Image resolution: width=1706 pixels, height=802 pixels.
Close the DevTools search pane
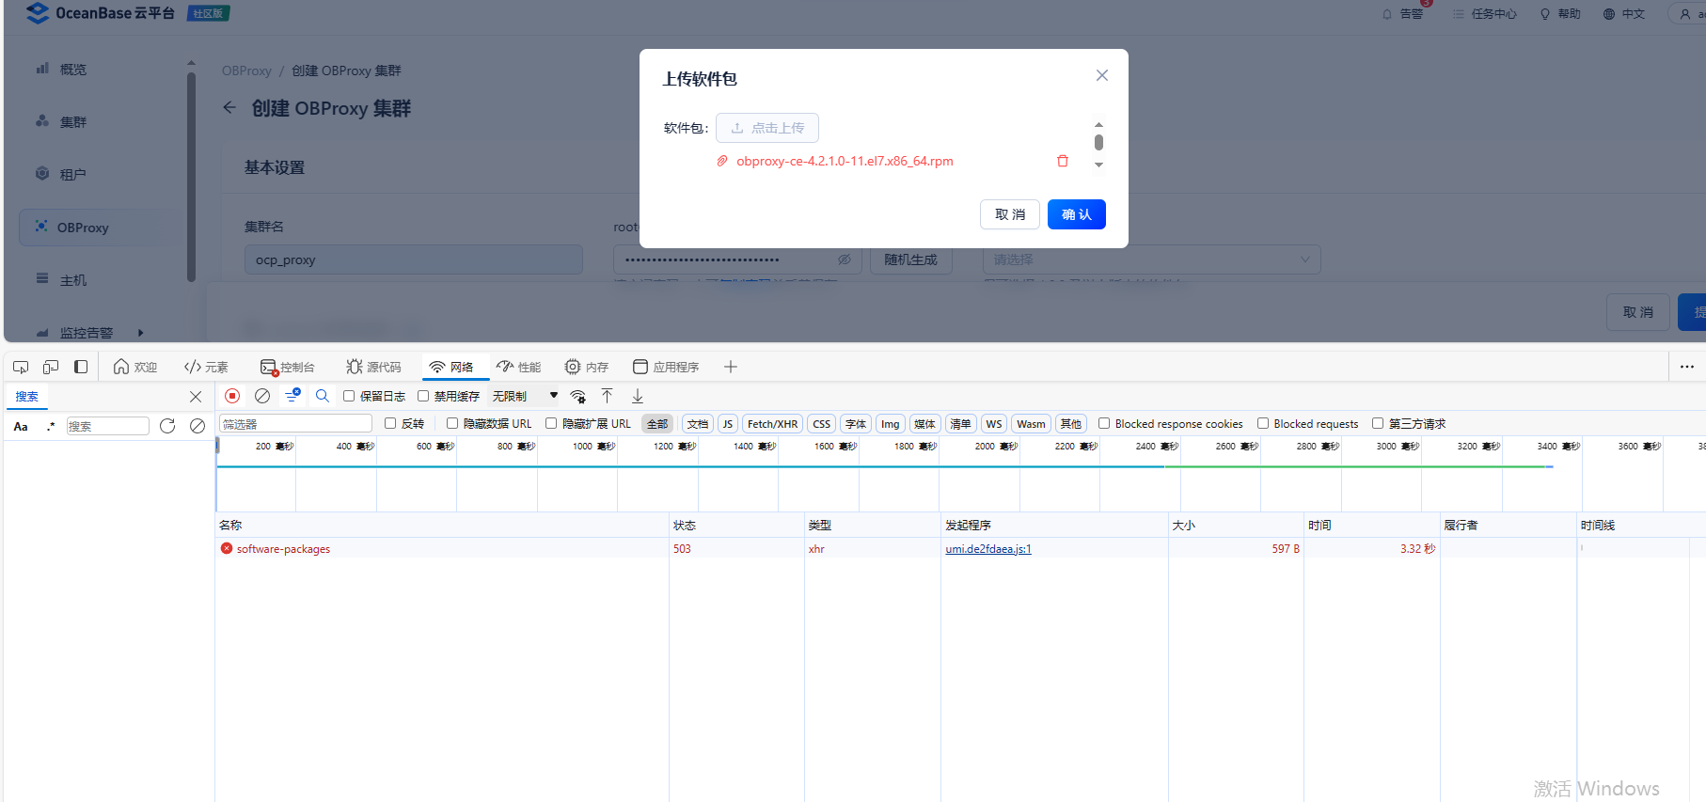click(x=196, y=397)
